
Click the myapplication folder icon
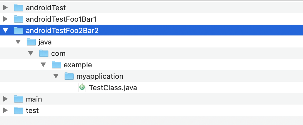click(69, 76)
